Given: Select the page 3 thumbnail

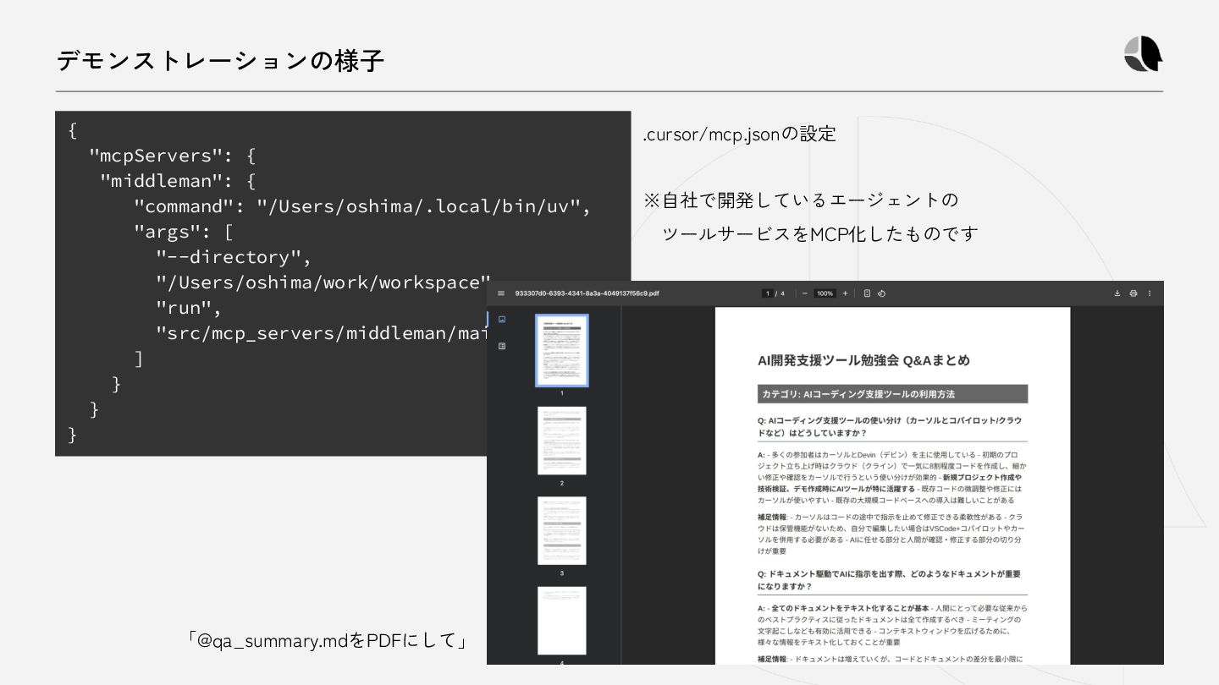Looking at the screenshot, I should tap(562, 530).
